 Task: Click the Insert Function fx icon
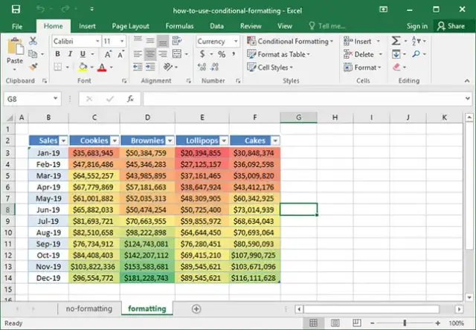tap(129, 99)
